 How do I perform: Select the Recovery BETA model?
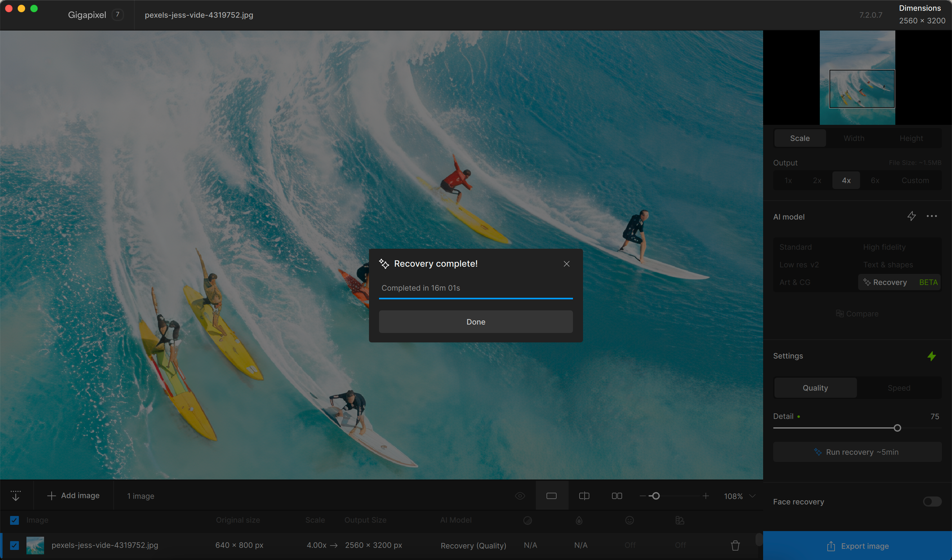point(899,282)
